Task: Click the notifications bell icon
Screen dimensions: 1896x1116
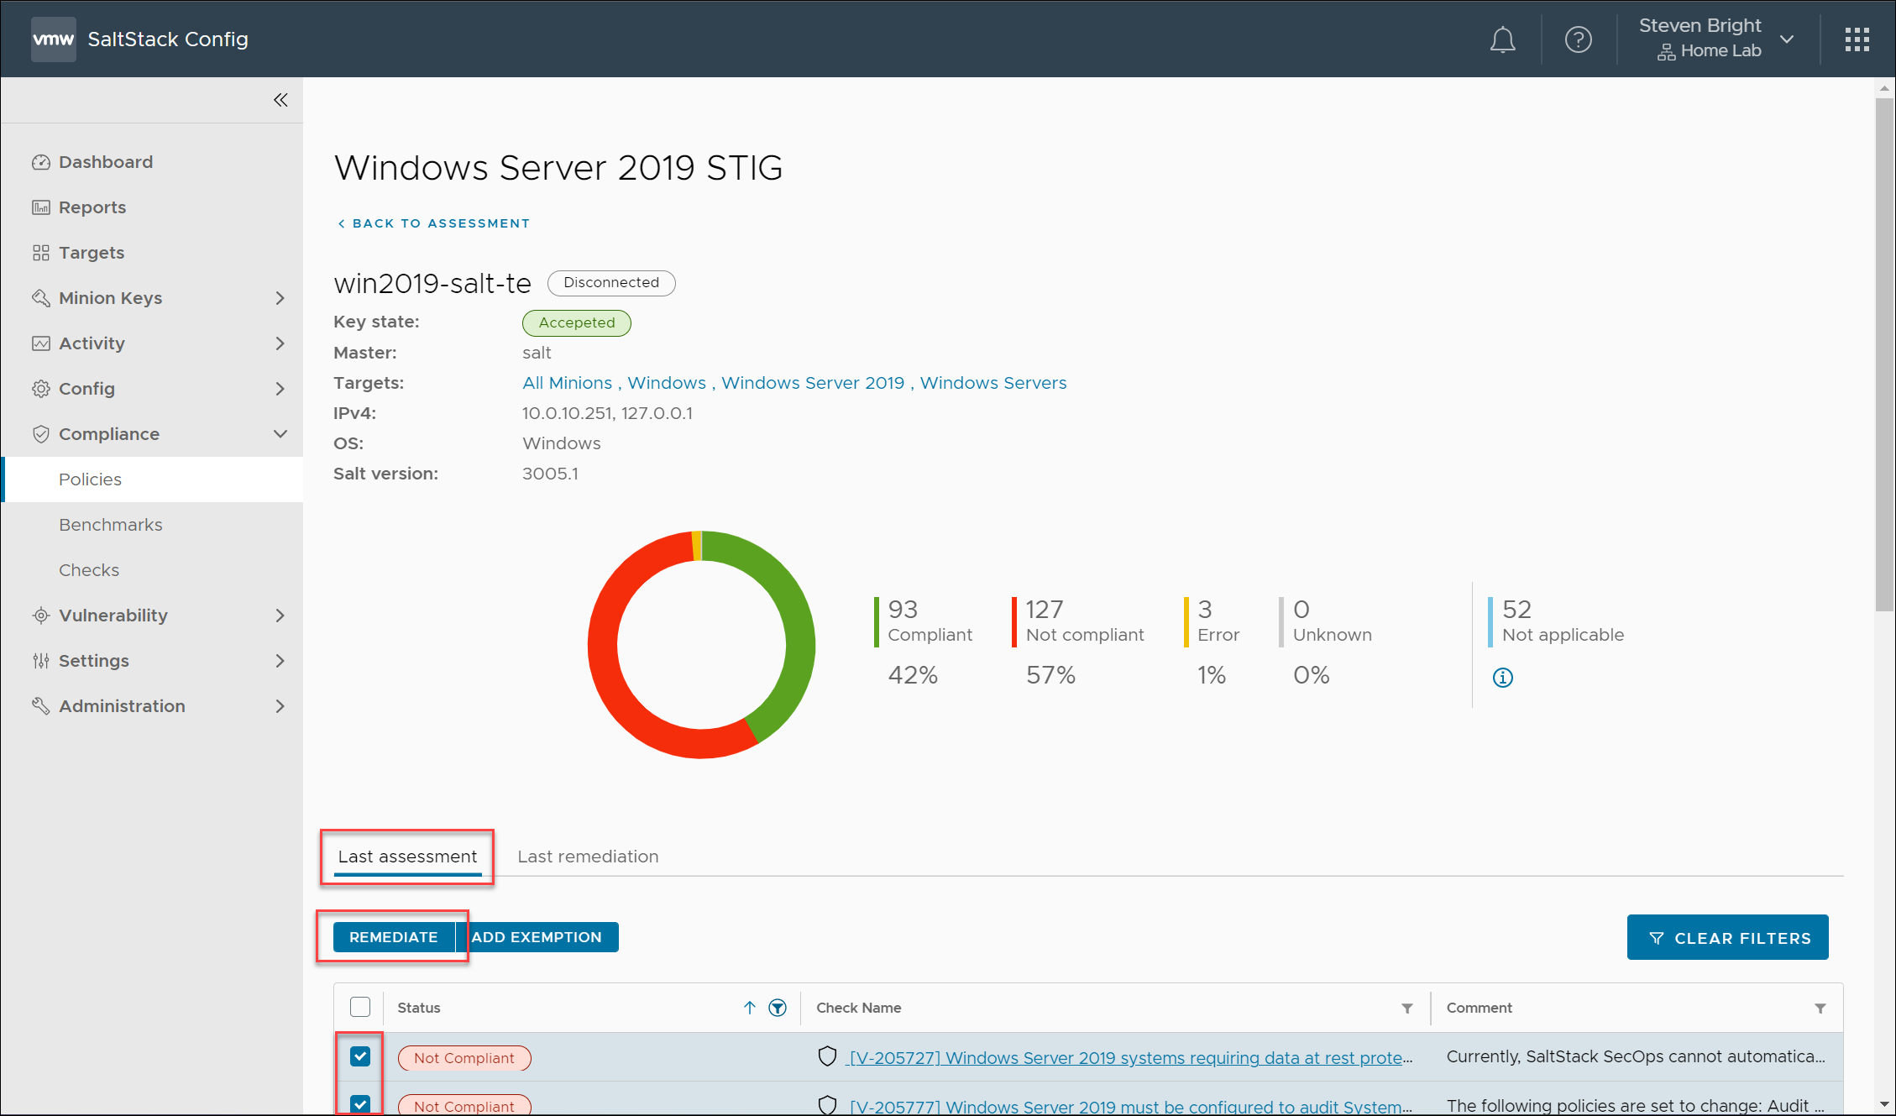Action: tap(1502, 39)
